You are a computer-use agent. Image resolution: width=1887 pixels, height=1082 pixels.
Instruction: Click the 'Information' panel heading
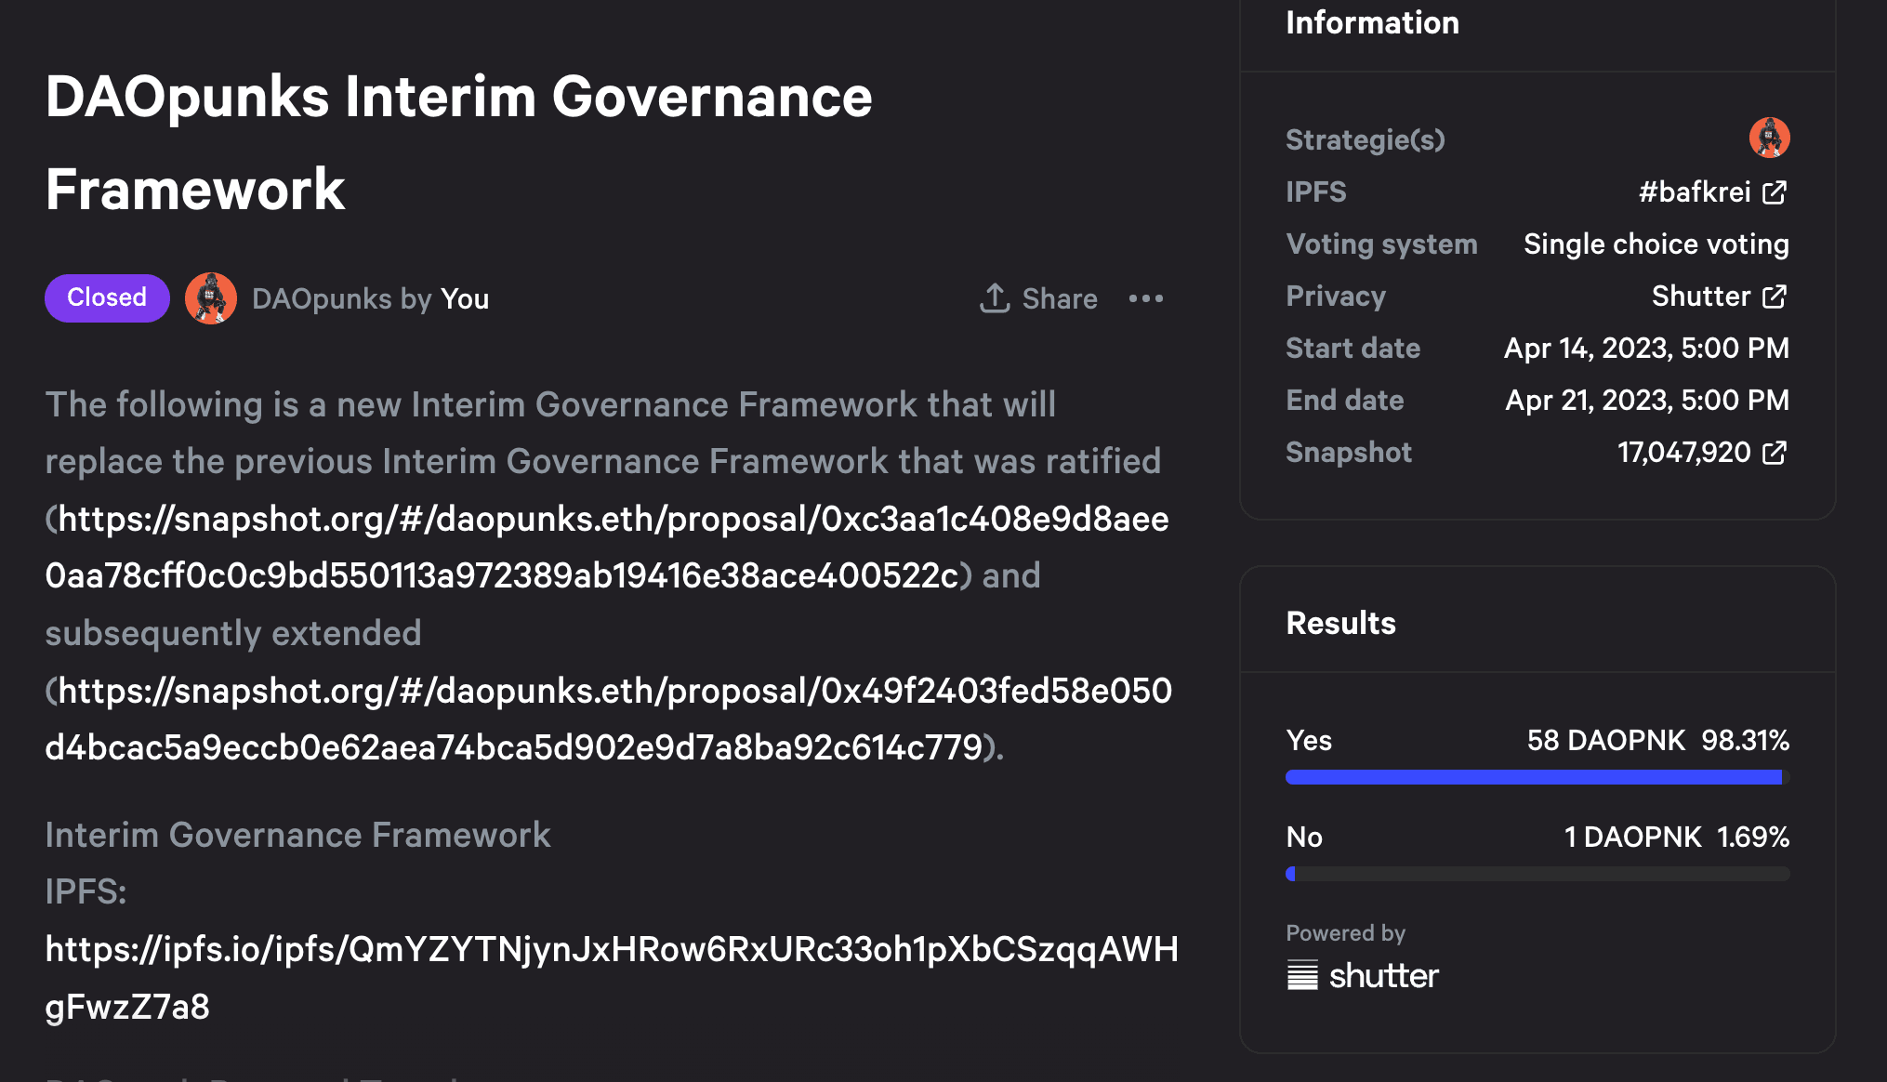(x=1372, y=23)
